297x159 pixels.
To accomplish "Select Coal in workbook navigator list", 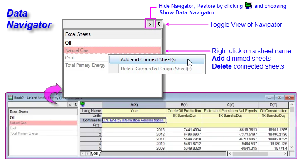I will (x=43, y=128).
